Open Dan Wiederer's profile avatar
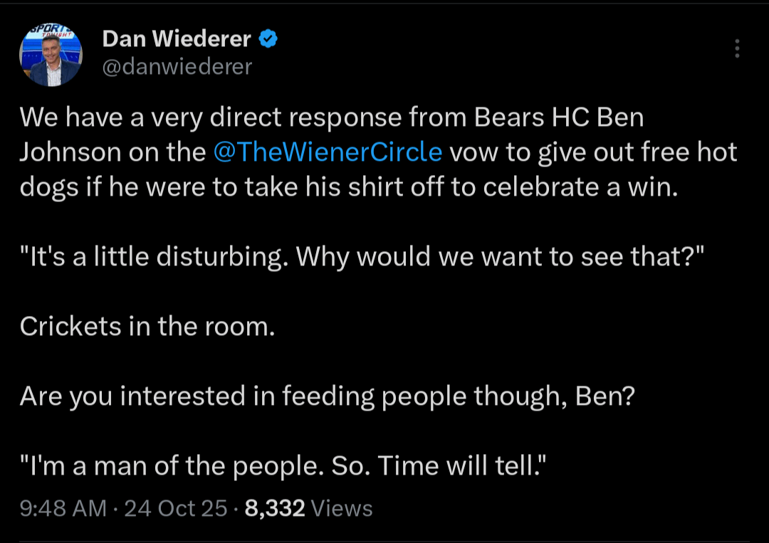The image size is (769, 543). pyautogui.click(x=50, y=53)
